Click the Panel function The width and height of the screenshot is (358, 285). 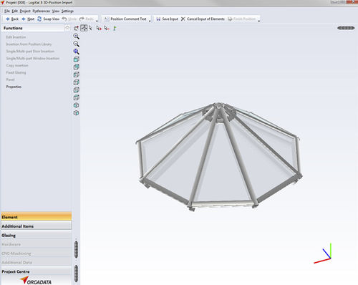click(x=11, y=79)
